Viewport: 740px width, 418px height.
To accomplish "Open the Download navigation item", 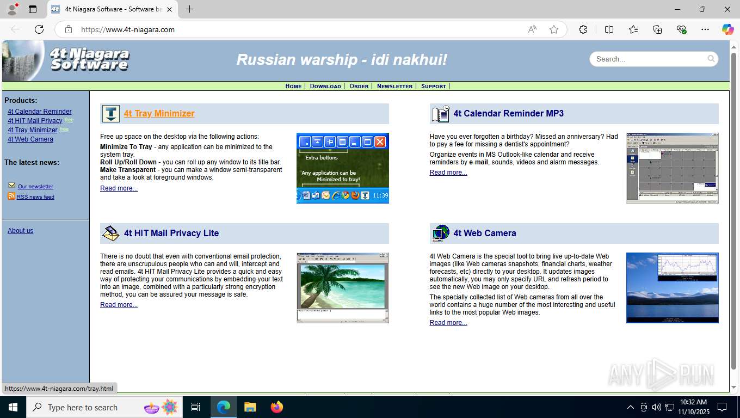I will coord(325,86).
